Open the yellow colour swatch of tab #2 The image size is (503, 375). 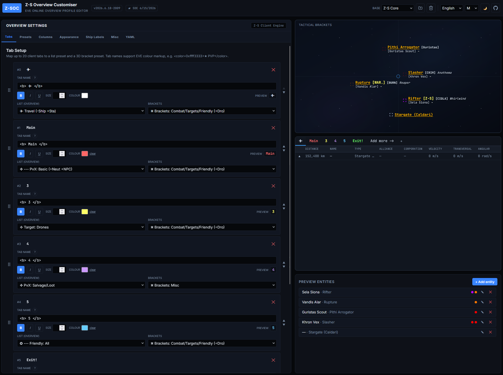85,212
